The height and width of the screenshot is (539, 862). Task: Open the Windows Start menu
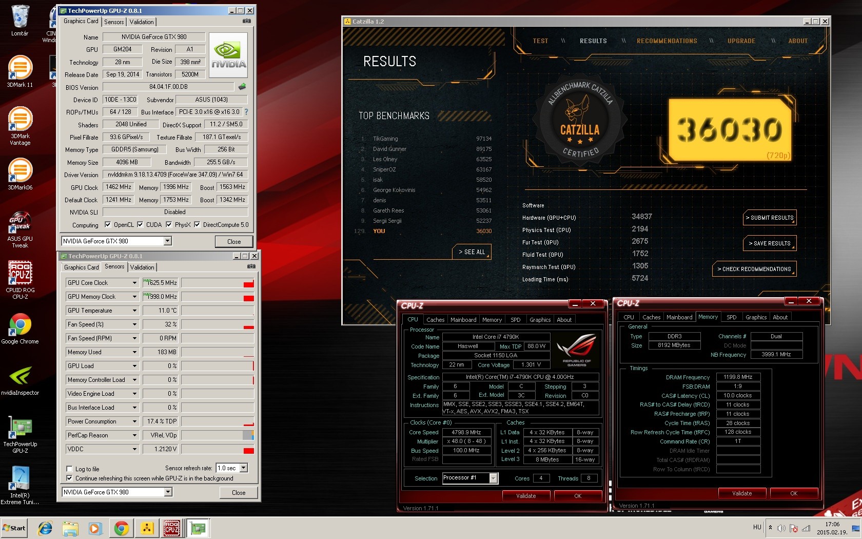(x=14, y=528)
